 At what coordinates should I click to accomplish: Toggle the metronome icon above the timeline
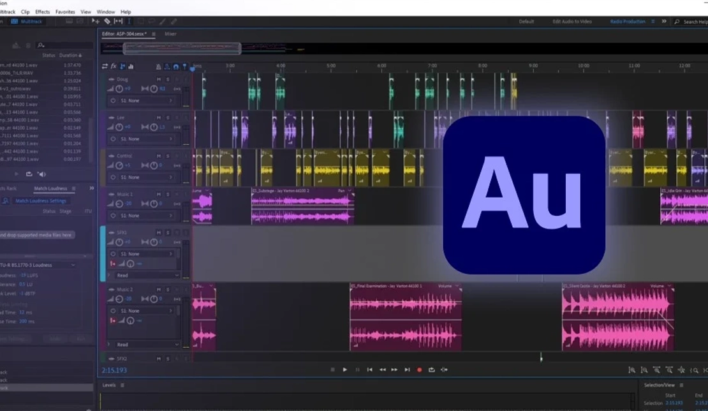coord(159,66)
